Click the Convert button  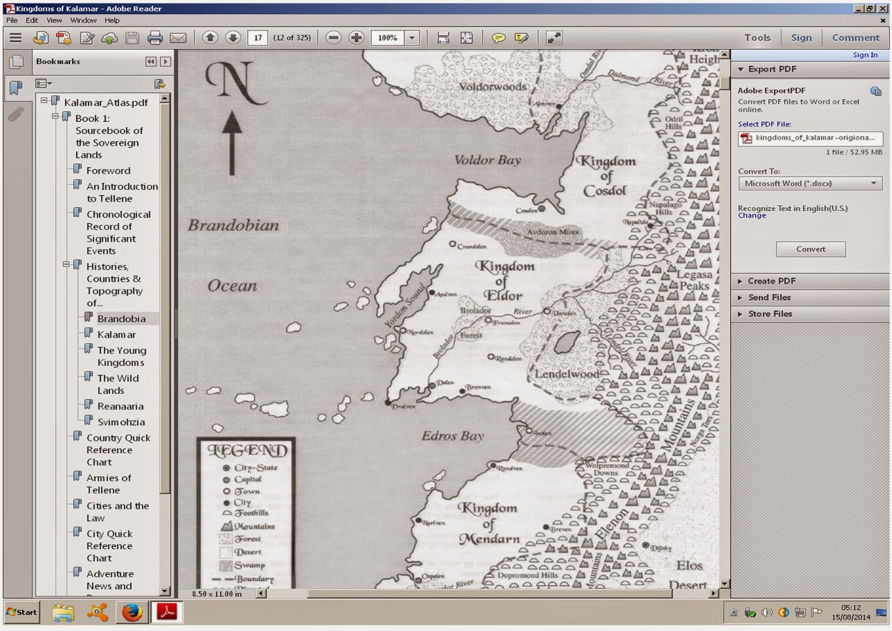(x=811, y=249)
